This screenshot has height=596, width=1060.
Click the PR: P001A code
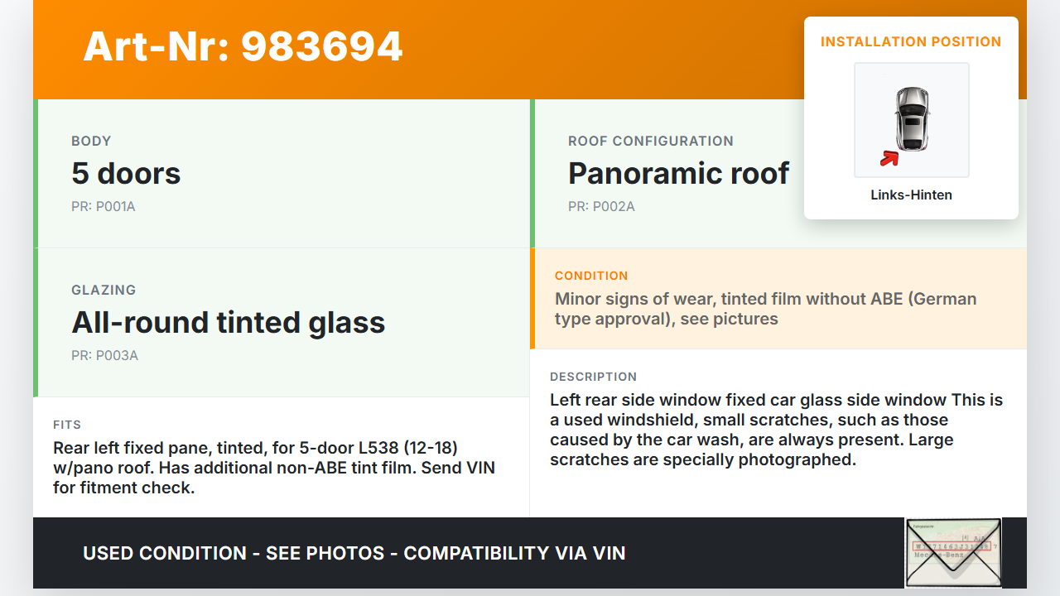coord(103,206)
